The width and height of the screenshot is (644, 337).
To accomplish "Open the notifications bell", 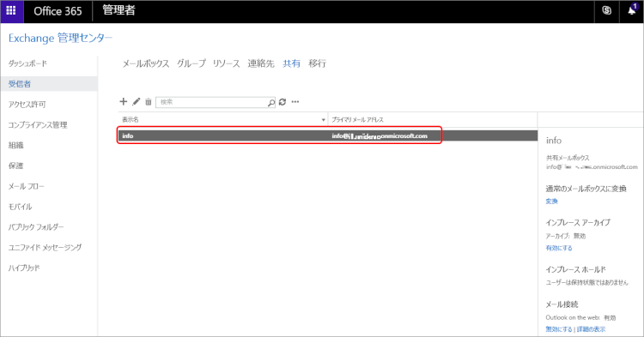I will 632,10.
